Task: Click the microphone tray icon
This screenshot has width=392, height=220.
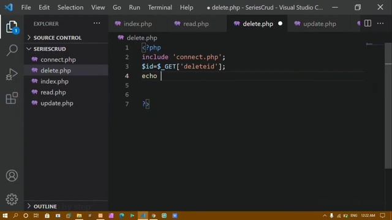Action: pyautogui.click(x=331, y=216)
